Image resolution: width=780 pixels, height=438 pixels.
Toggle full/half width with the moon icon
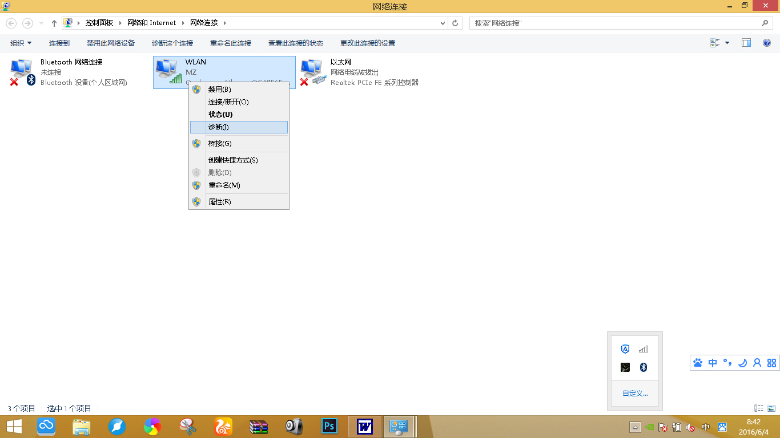[742, 363]
